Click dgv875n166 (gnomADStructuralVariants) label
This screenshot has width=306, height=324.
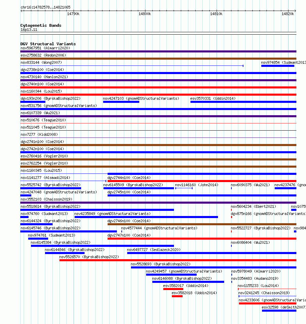268,214
